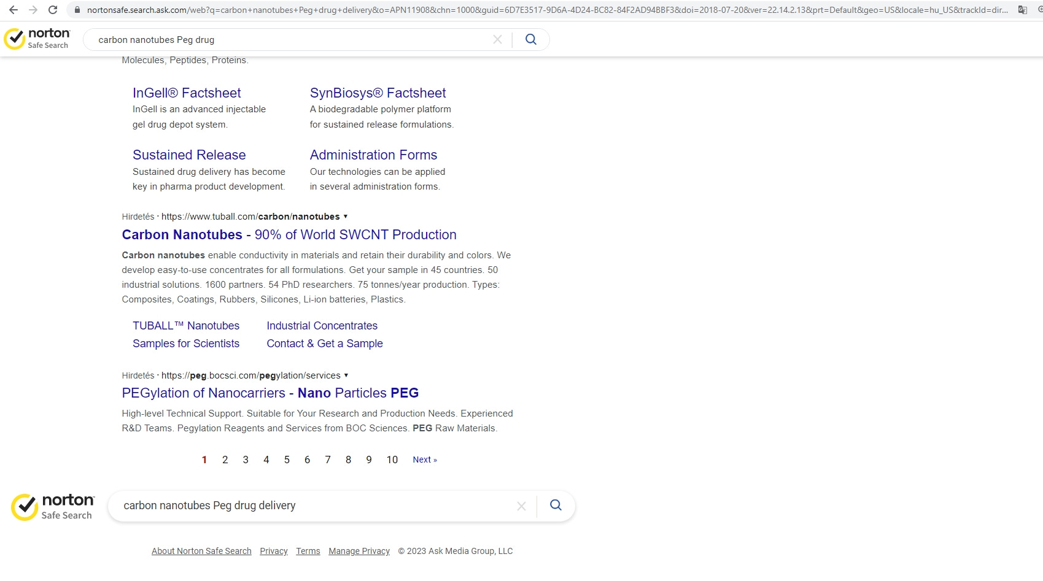This screenshot has height=581, width=1043.
Task: Click peg.bocsci.com/pegylation/services ad URL text
Action: (251, 375)
